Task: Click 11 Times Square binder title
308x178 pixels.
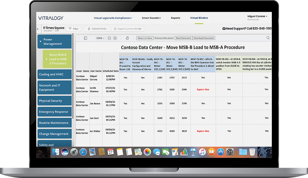Action: [54, 28]
